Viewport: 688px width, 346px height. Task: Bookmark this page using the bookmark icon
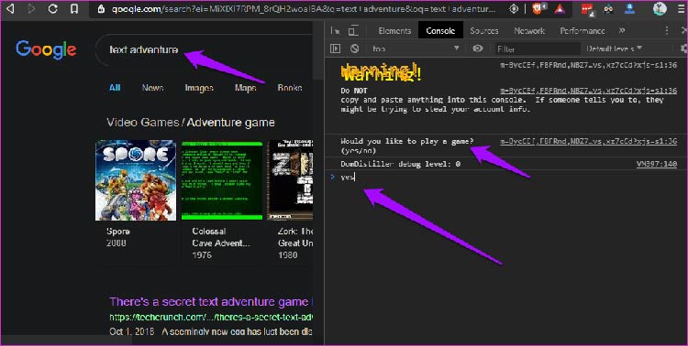pos(74,8)
